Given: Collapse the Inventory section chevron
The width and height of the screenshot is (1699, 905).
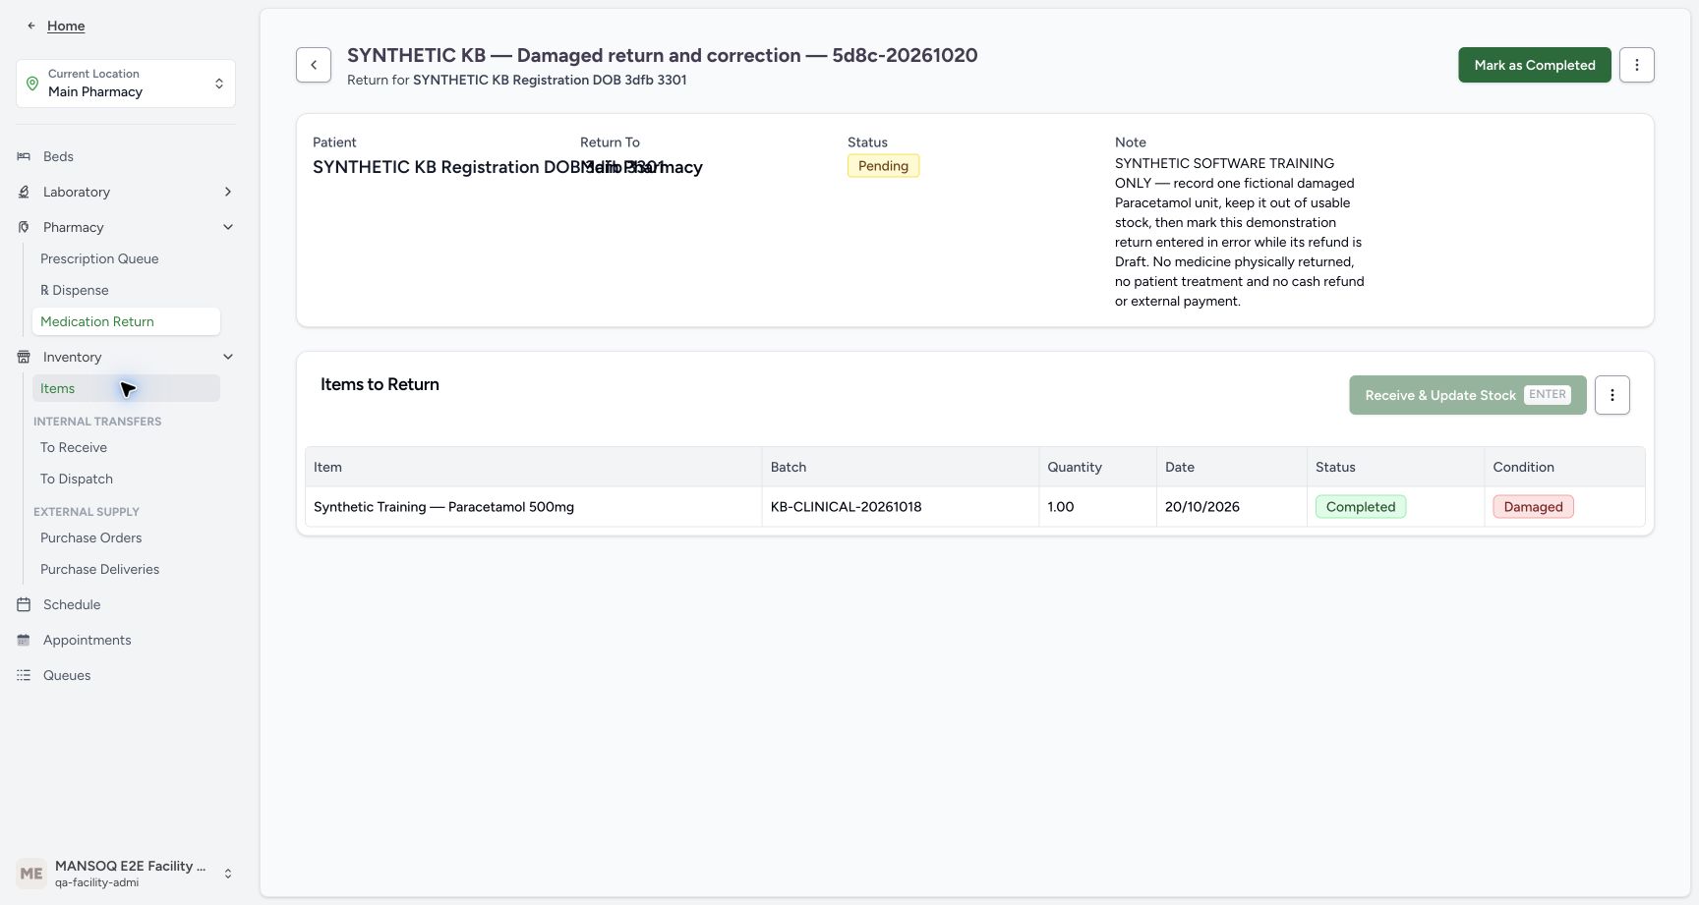Looking at the screenshot, I should (x=228, y=357).
